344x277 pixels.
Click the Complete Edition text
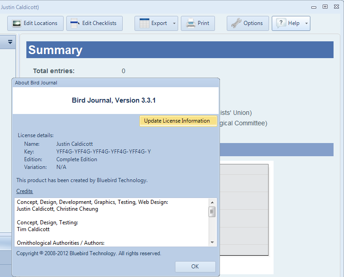point(77,159)
